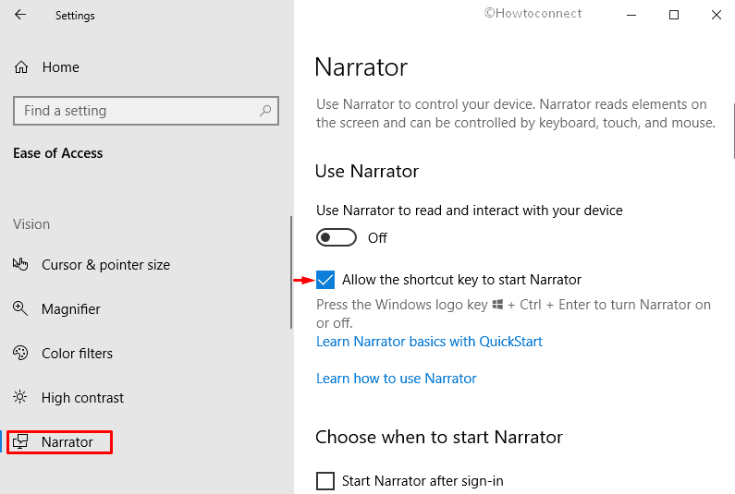
Task: Click the main page scrollbar on right edge
Action: tap(733, 131)
